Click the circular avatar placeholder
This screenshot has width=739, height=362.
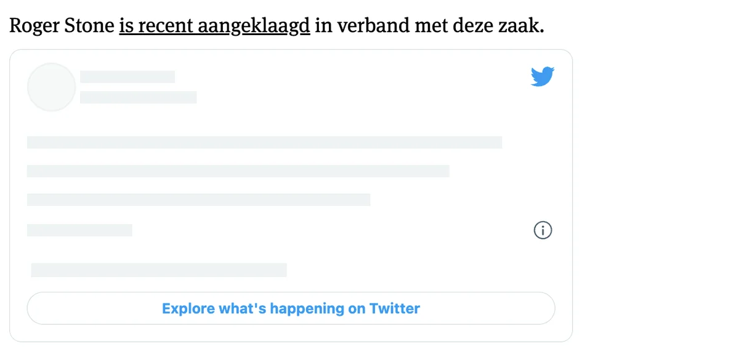[51, 87]
